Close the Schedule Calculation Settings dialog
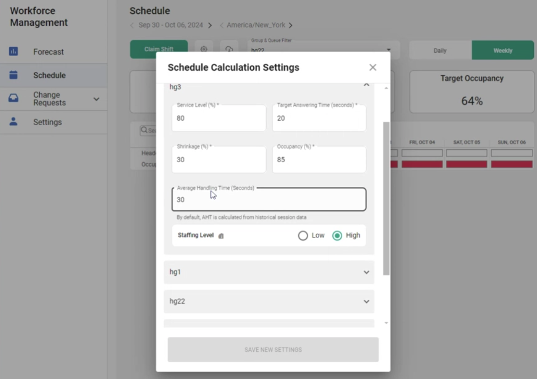537x379 pixels. click(373, 67)
